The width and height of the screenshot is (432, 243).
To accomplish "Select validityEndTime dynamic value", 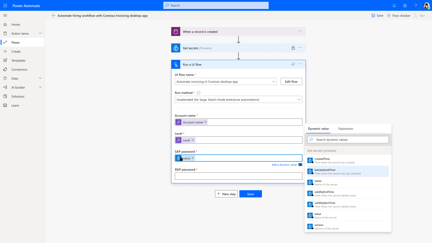I will (348, 194).
